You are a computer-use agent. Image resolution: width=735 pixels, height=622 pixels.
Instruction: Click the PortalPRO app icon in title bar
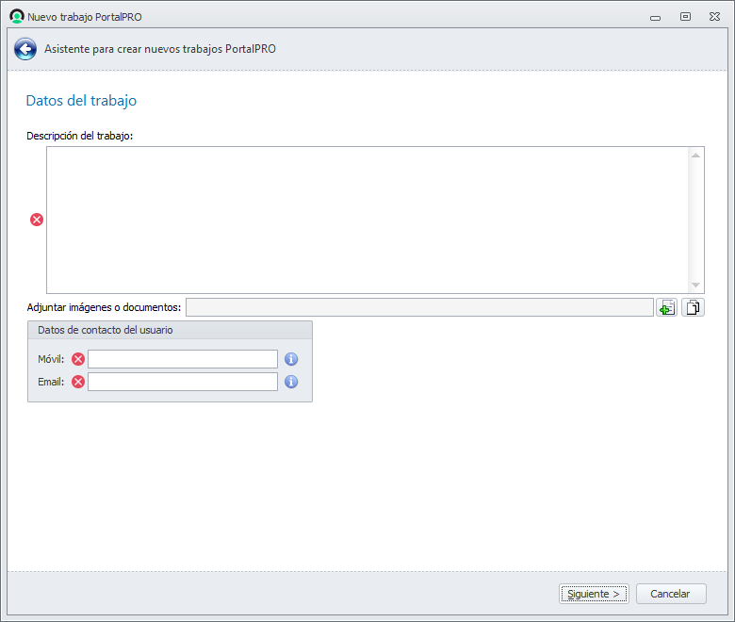tap(17, 16)
